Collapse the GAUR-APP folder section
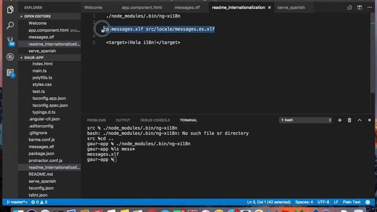 [49, 58]
